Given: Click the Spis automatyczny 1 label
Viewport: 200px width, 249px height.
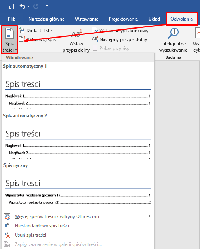Looking at the screenshot, I should [x=25, y=66].
